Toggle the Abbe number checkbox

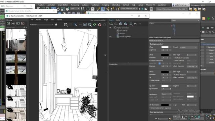149,80
